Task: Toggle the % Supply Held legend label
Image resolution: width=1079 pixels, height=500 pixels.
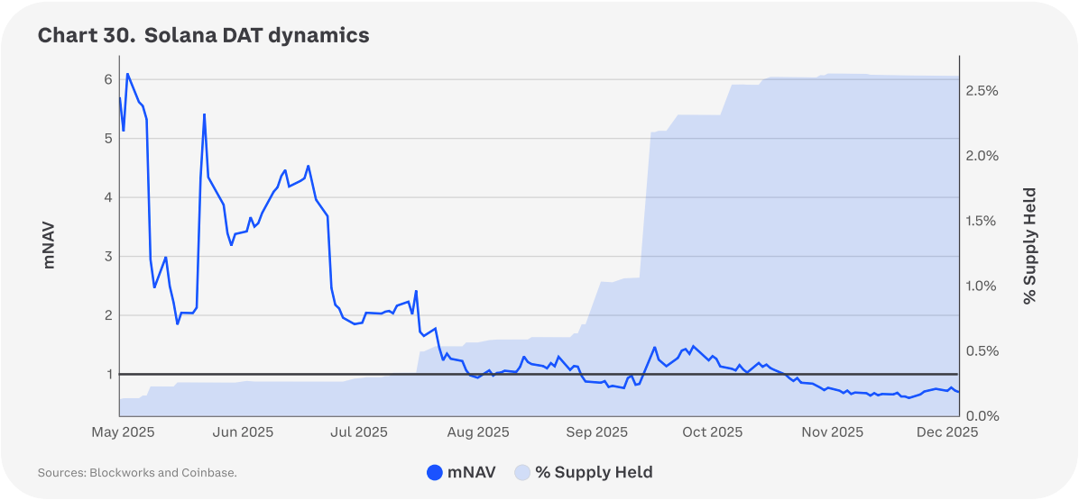Action: click(x=594, y=472)
